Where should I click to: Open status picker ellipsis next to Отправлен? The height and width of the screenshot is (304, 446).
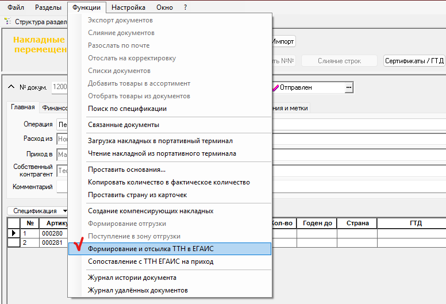pos(349,87)
